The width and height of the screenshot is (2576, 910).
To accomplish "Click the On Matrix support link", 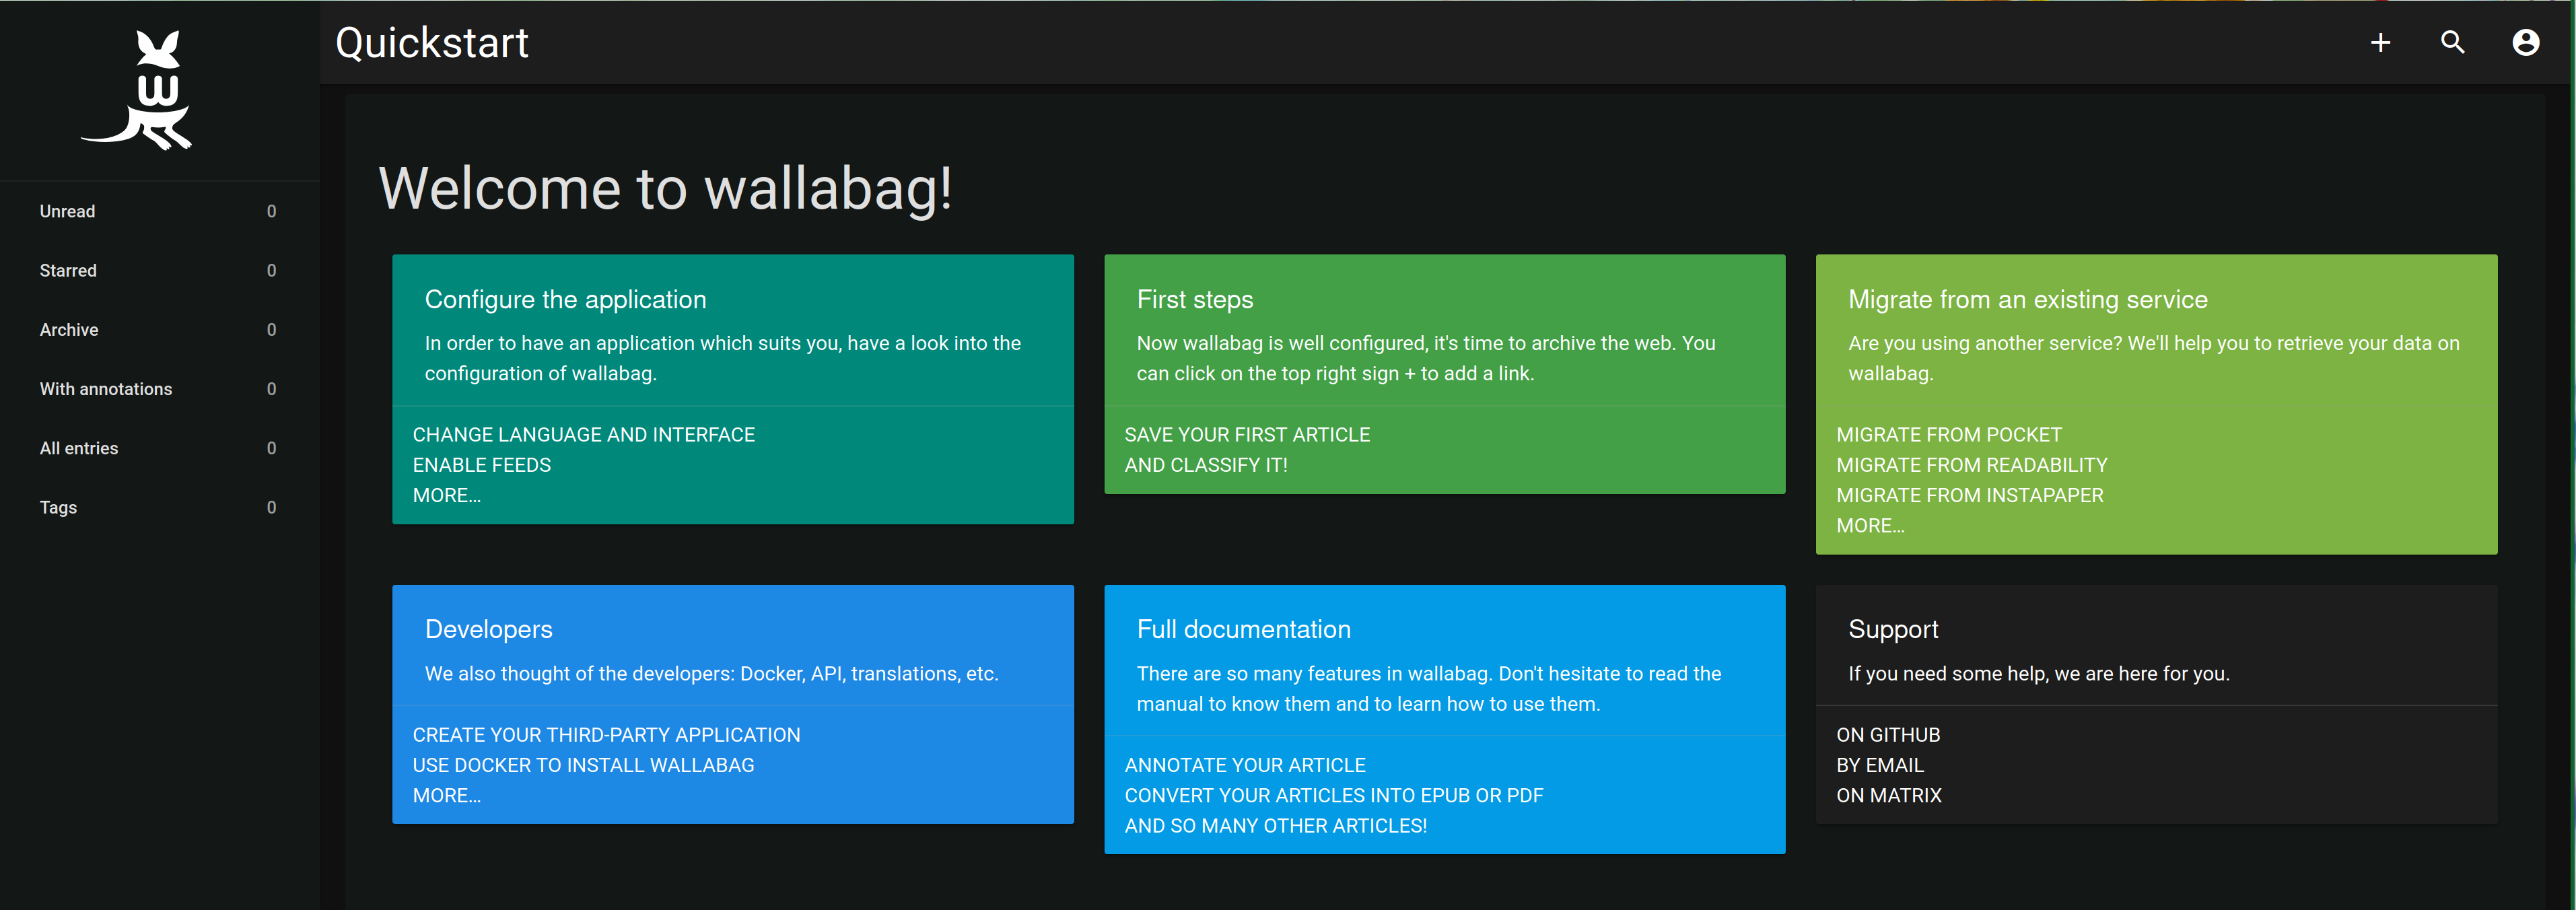I will coord(1888,795).
